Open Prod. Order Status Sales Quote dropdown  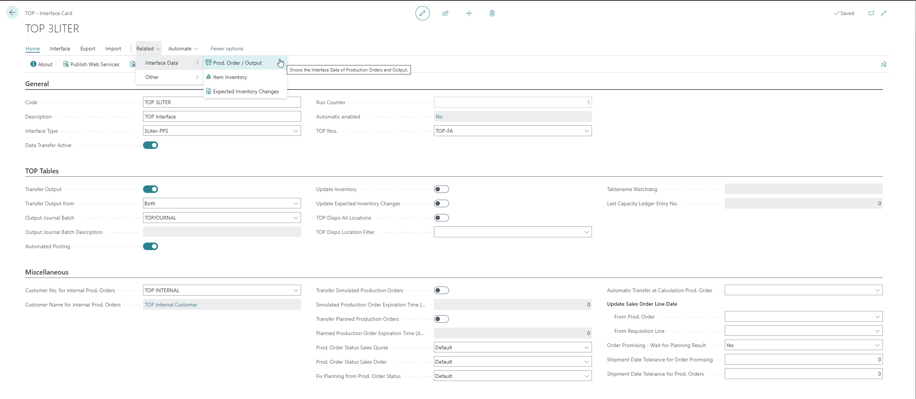click(586, 347)
